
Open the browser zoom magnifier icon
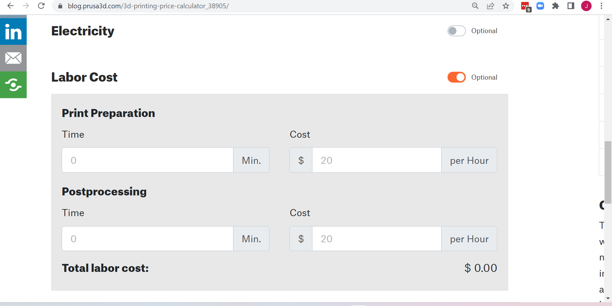click(x=475, y=6)
